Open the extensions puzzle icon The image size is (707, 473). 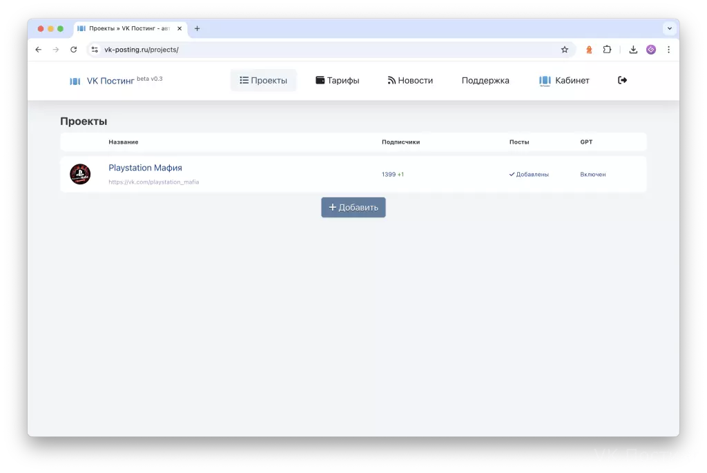coord(607,50)
